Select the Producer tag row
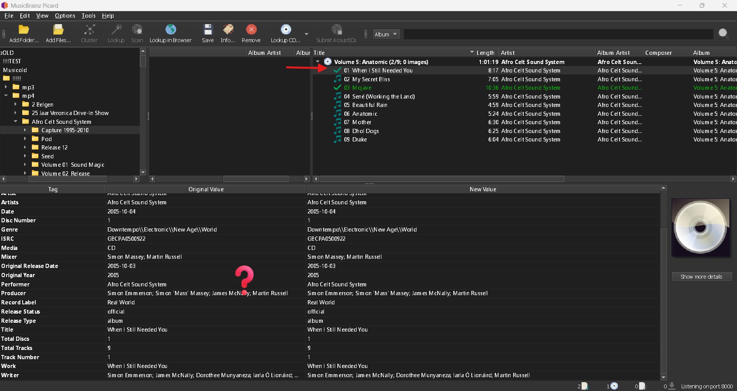 (x=330, y=293)
